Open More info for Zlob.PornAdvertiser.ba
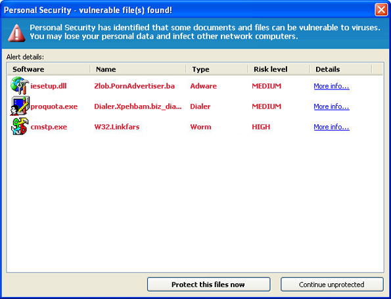This screenshot has width=391, height=299. [x=331, y=86]
